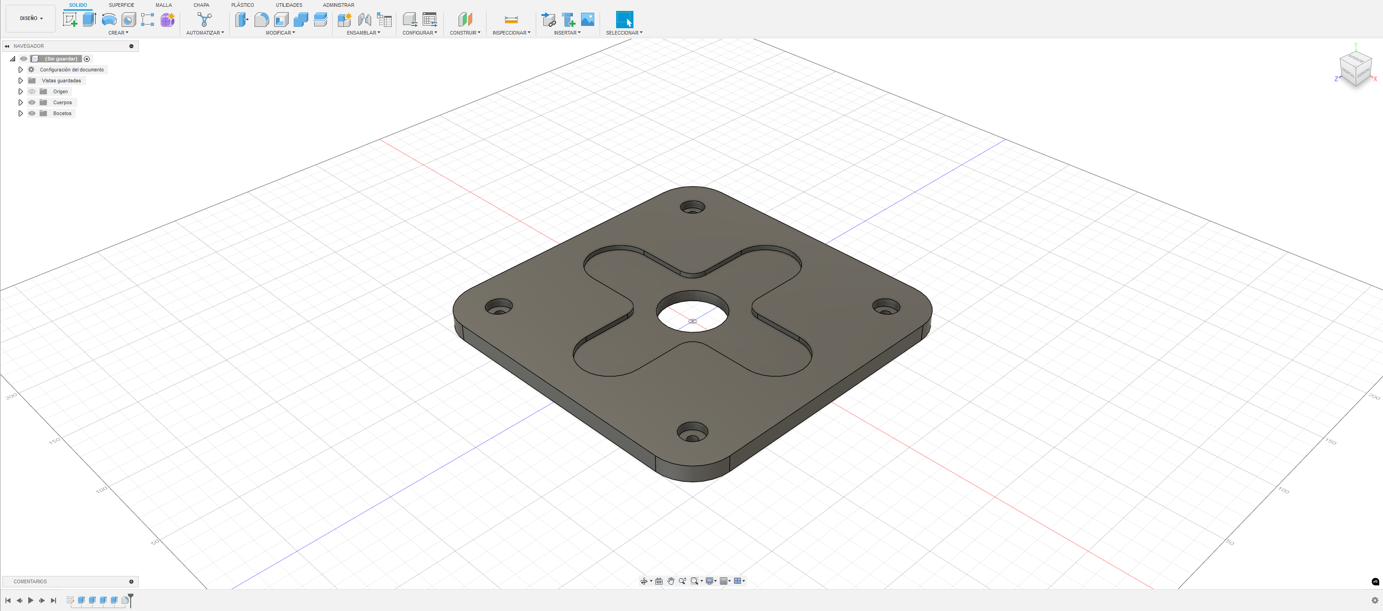Click the Look At icon in navigation bar

click(x=659, y=581)
